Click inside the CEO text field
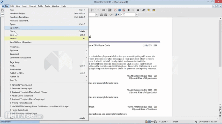This screenshot has width=222, height=124. tap(128, 15)
